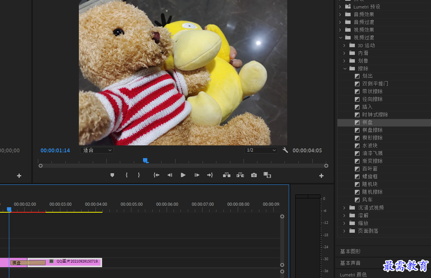Expand the 音频过渡 folder

coord(340,22)
